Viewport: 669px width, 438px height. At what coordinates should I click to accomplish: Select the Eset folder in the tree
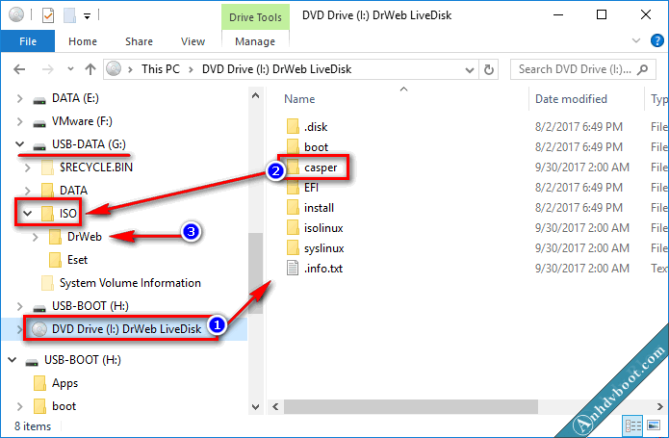click(77, 260)
